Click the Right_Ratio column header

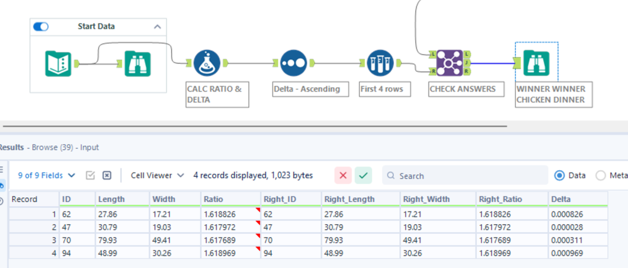pos(511,199)
